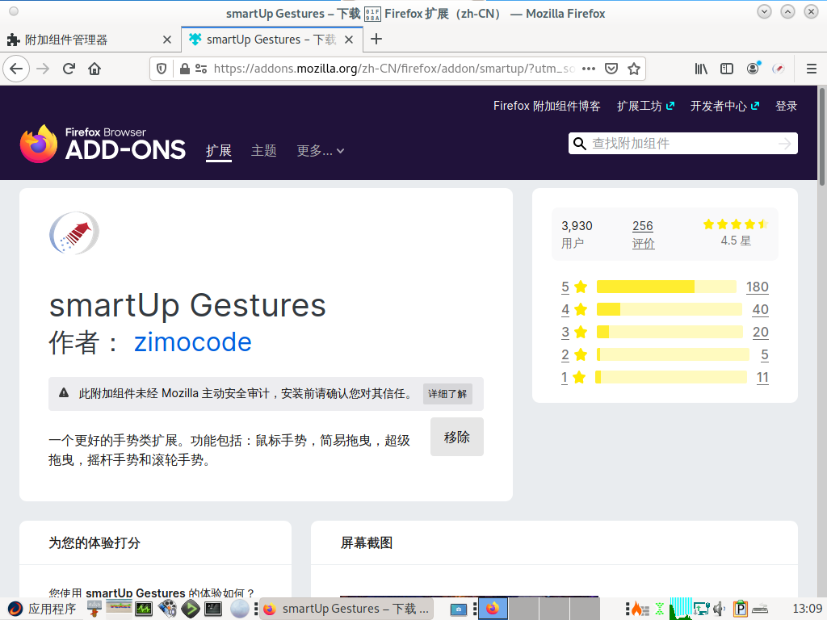The height and width of the screenshot is (620, 827).
Task: Select the 主题 navigation item
Action: coord(264,151)
